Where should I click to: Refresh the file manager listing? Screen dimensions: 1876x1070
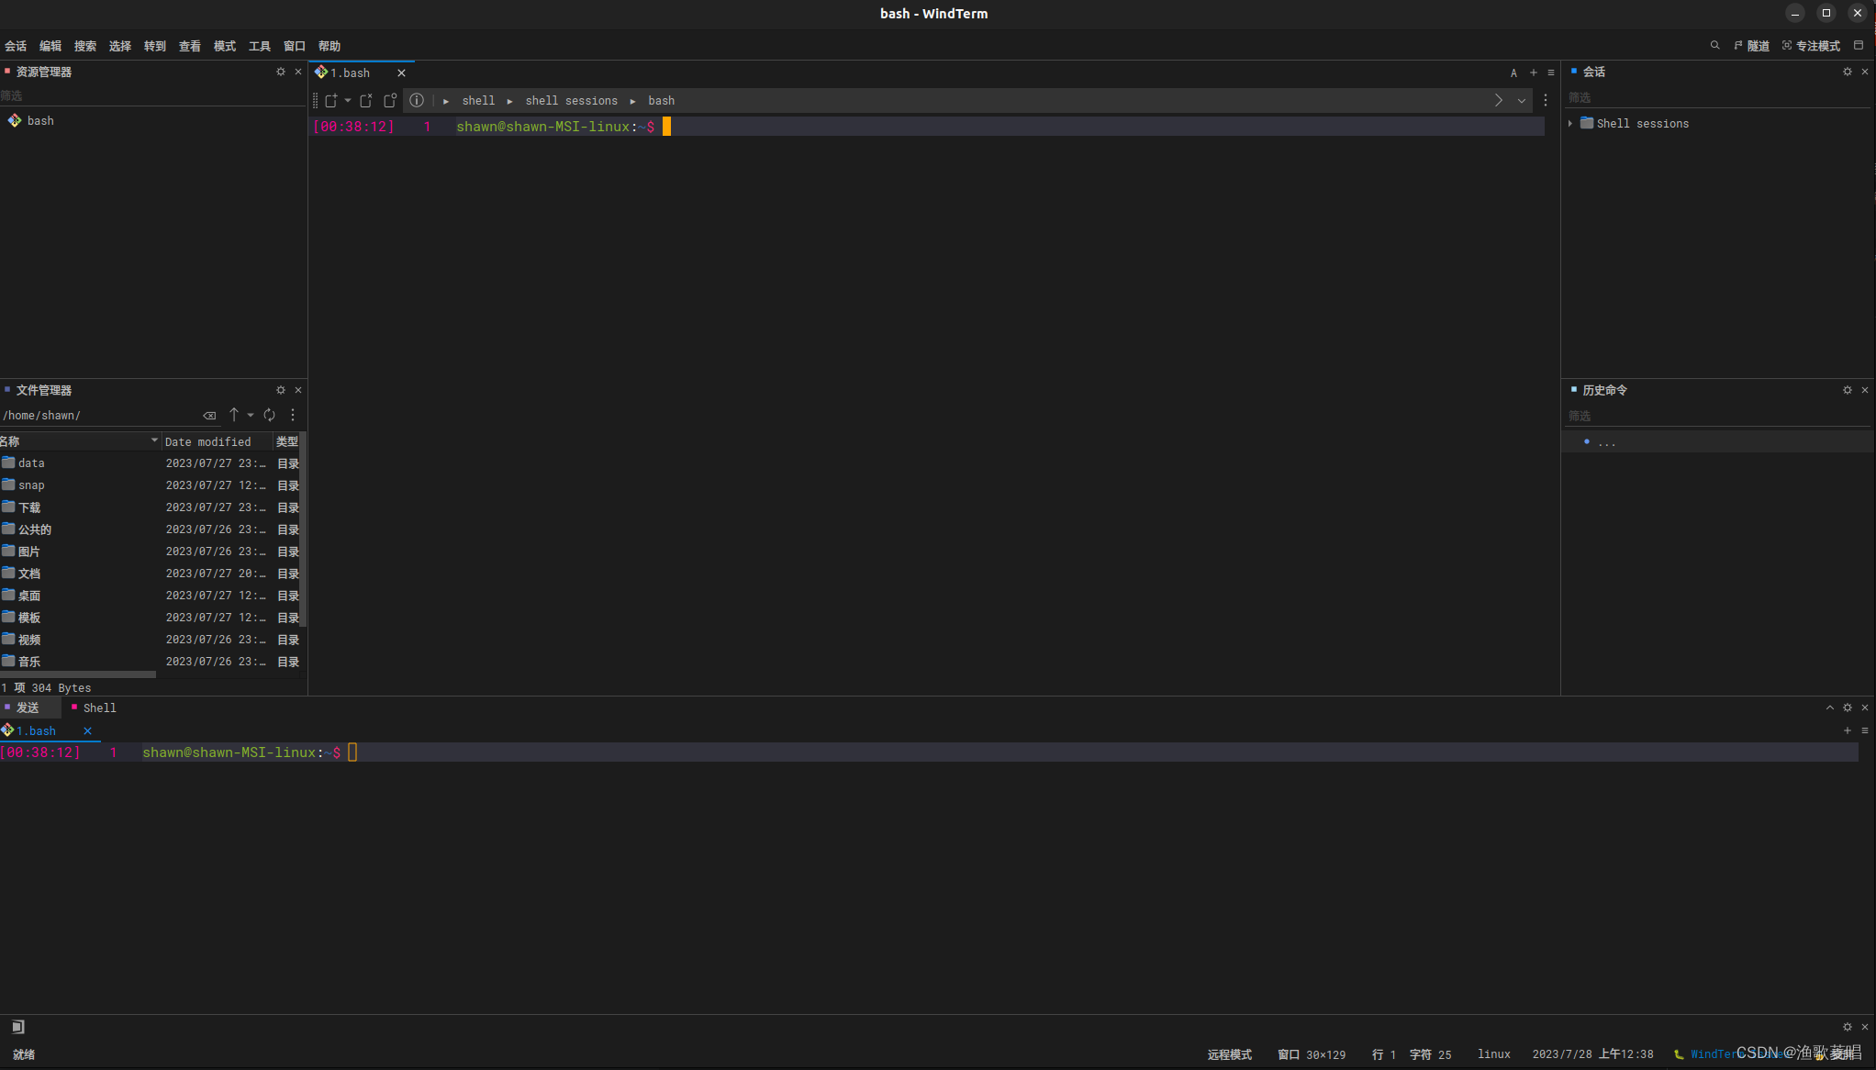(x=270, y=416)
